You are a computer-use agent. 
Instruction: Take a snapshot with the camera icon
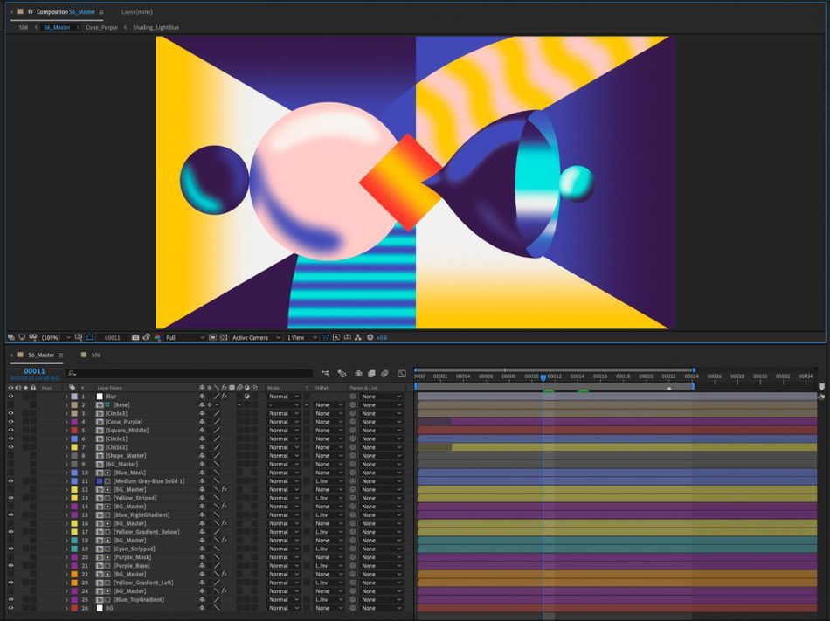135,337
